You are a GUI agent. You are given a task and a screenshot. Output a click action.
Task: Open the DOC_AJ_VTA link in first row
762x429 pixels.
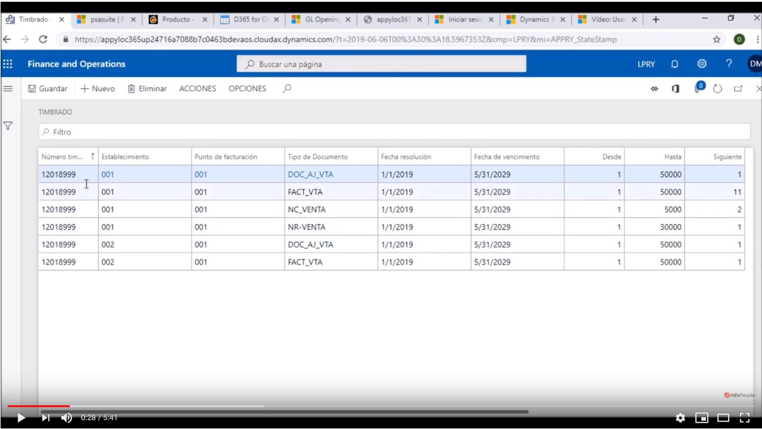(x=310, y=175)
